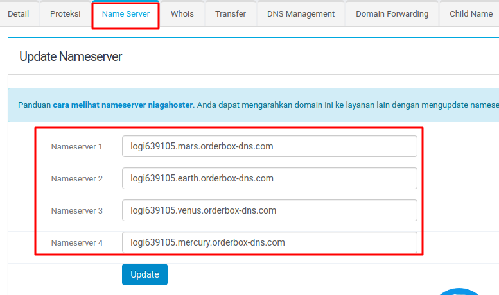
Task: Click the Update Nameserver heading
Action: (x=71, y=56)
